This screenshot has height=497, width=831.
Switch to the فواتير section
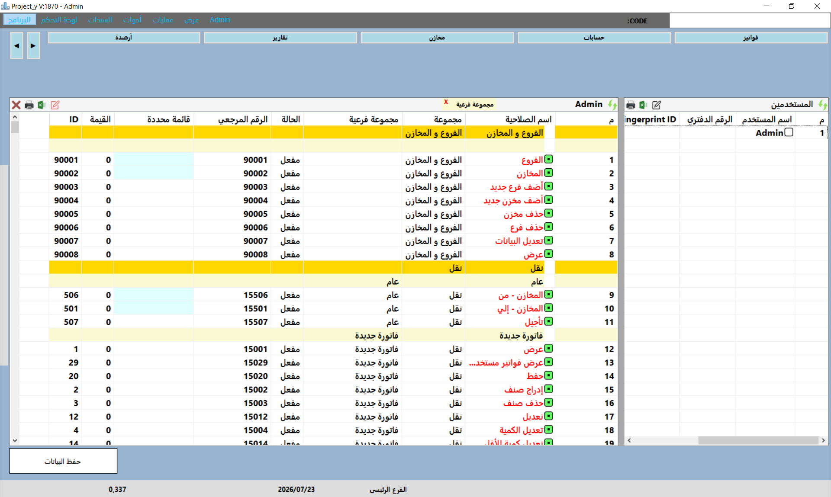(x=751, y=38)
